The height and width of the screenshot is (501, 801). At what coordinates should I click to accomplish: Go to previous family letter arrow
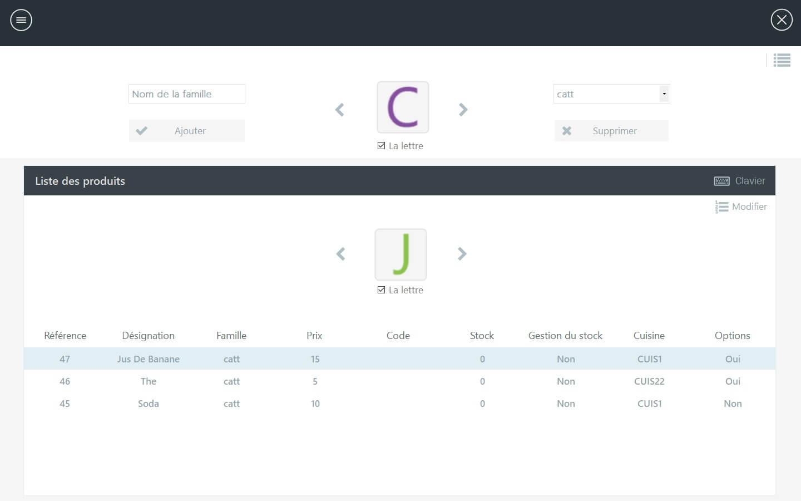[340, 110]
